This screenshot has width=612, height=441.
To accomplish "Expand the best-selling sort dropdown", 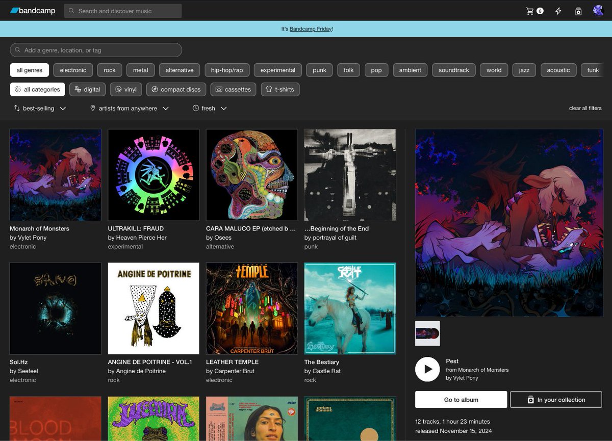I will click(40, 108).
